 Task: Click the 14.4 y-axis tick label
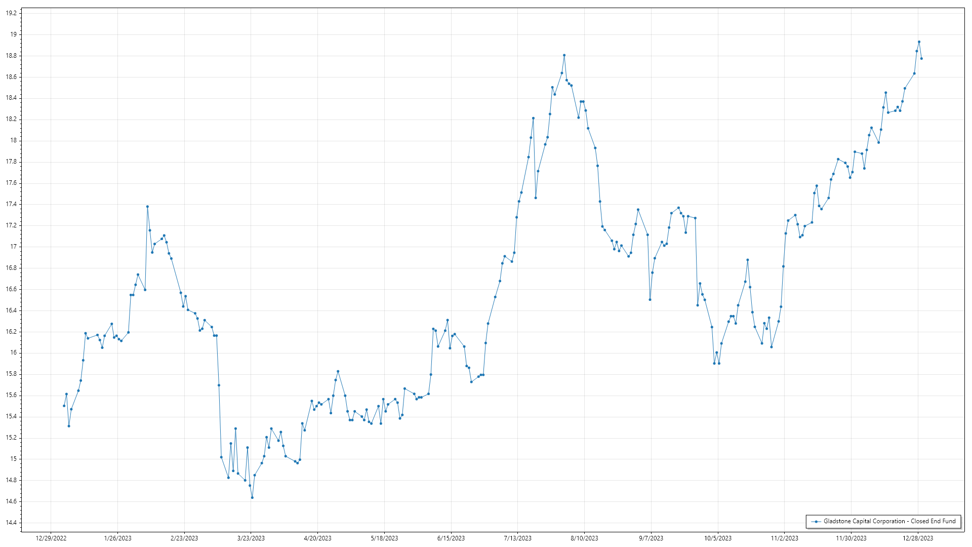coord(11,523)
